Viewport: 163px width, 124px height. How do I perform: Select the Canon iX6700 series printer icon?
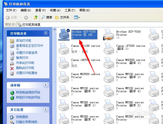[64, 63]
